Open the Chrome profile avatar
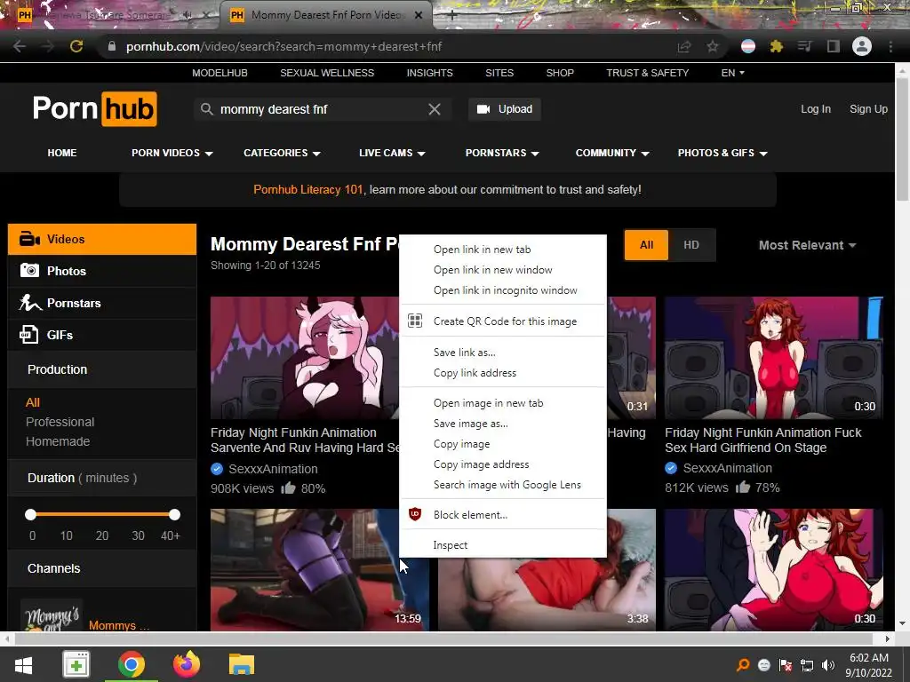This screenshot has height=682, width=910. 862,46
